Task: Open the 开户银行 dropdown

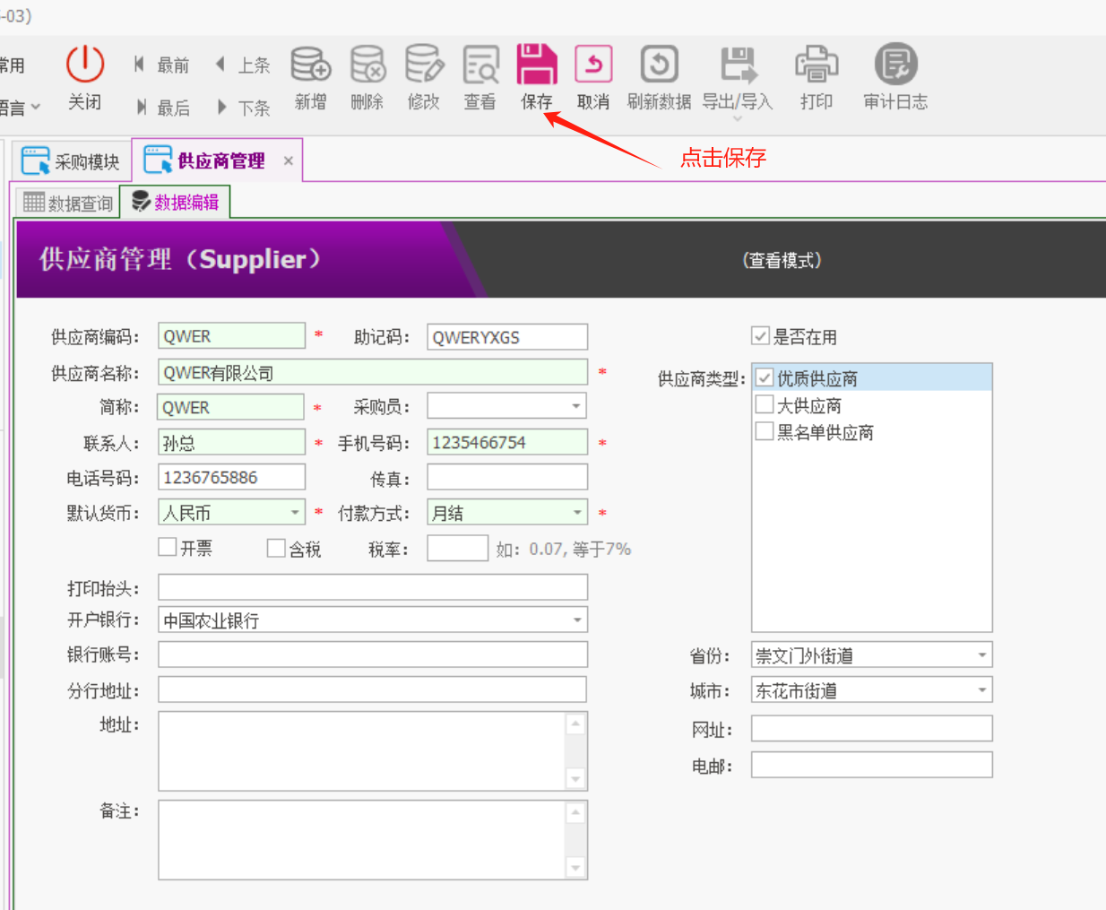Action: click(x=577, y=620)
